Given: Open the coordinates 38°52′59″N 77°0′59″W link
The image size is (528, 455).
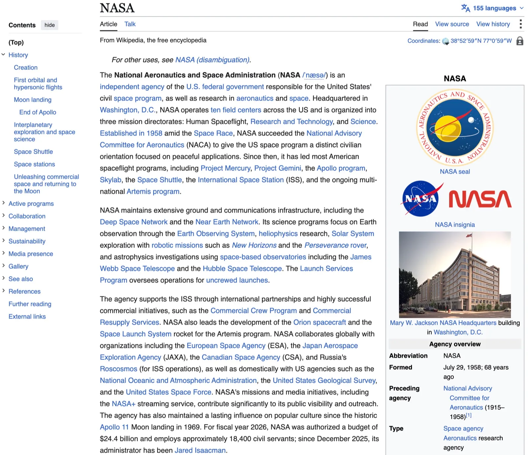Looking at the screenshot, I should [x=481, y=41].
